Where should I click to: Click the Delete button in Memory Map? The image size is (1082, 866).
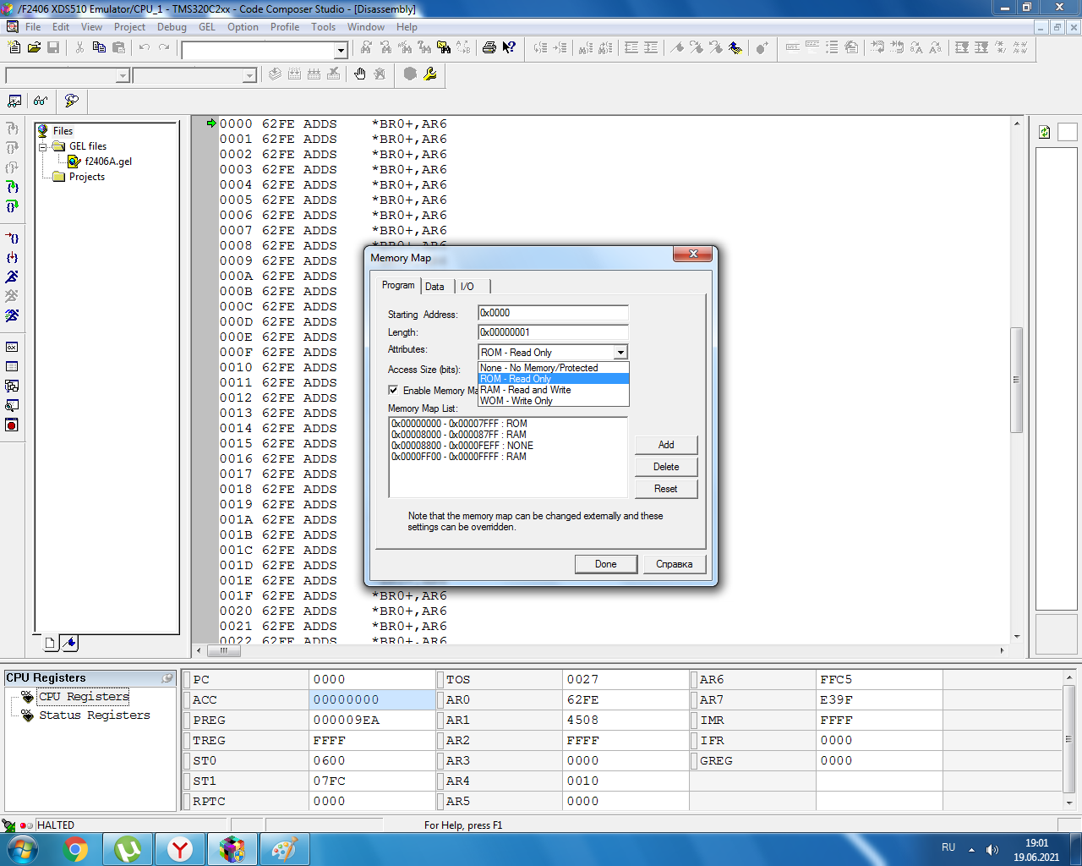[x=666, y=467]
